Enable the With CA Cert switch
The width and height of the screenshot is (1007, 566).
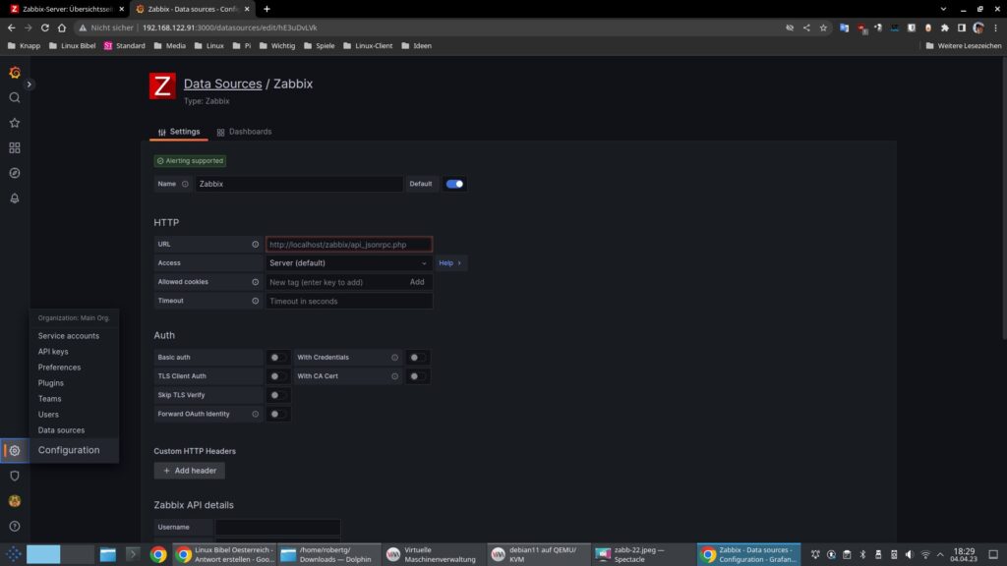click(x=417, y=376)
